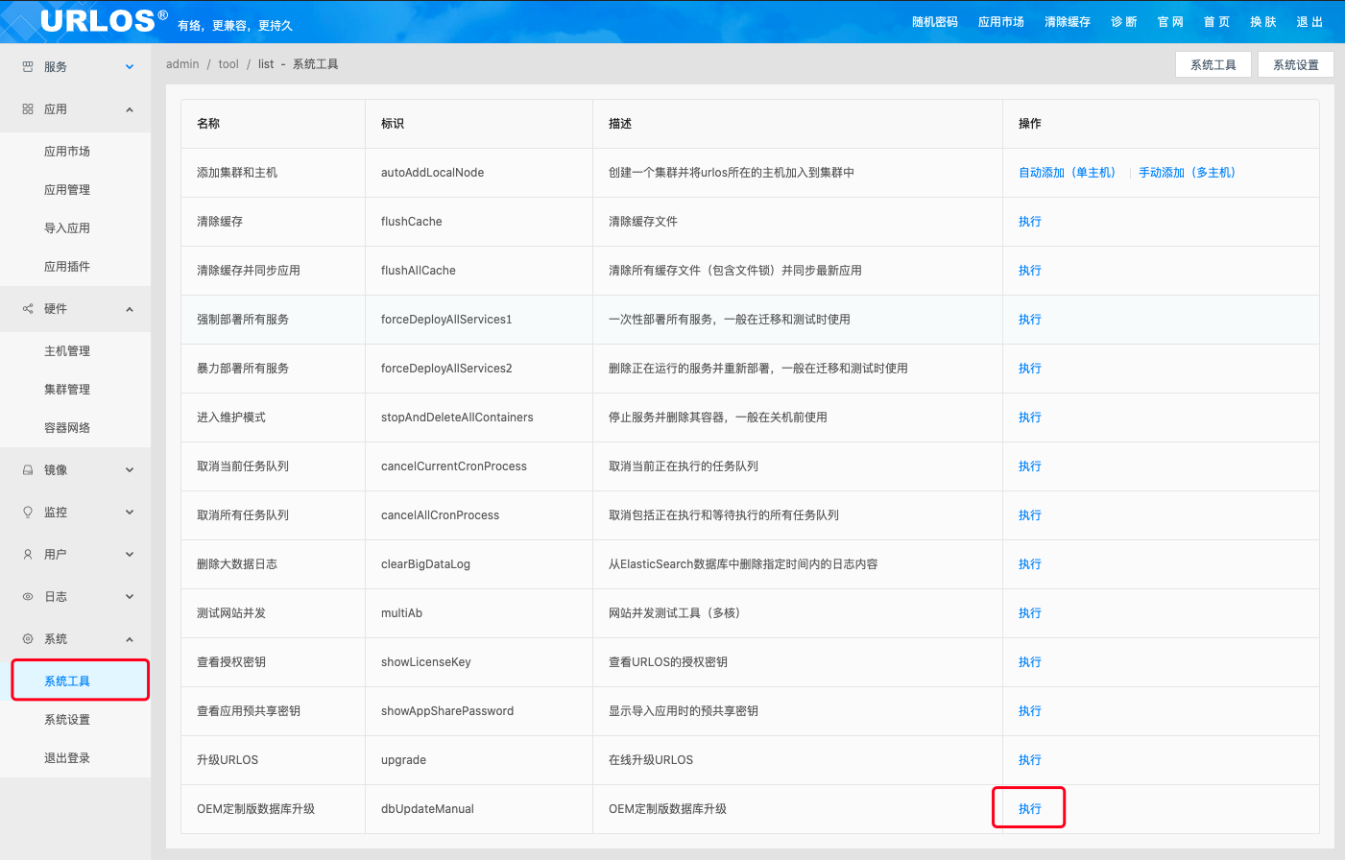Screen dimensions: 1345x860
Task: Click the 系统设置 button at top right
Action: pyautogui.click(x=1295, y=64)
